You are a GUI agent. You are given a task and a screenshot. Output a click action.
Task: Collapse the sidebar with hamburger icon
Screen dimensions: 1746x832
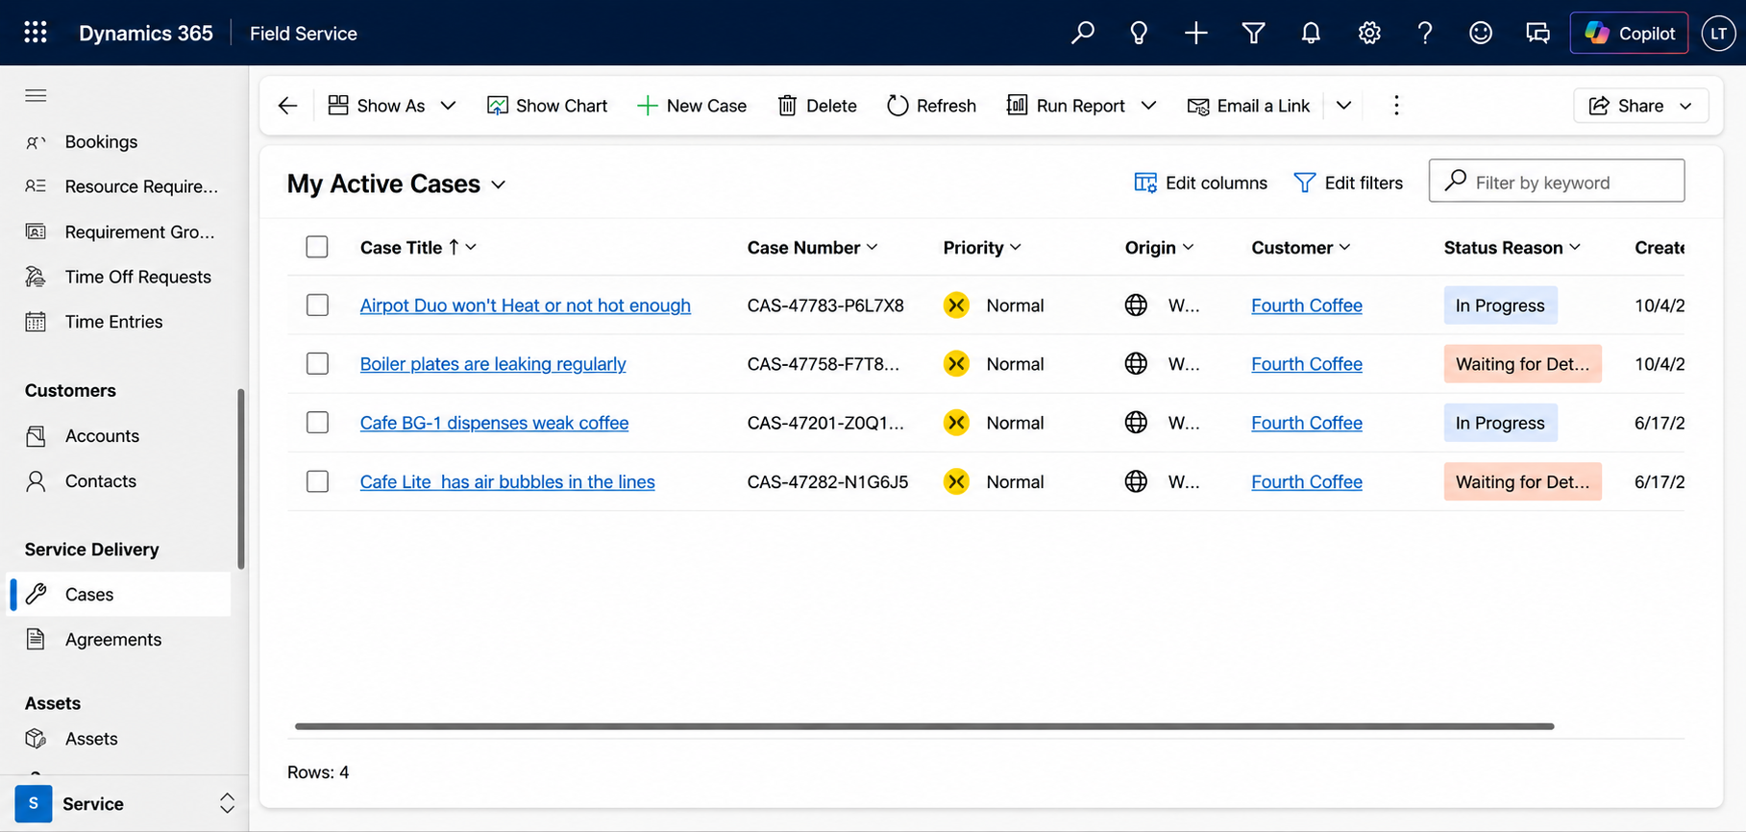click(x=36, y=95)
